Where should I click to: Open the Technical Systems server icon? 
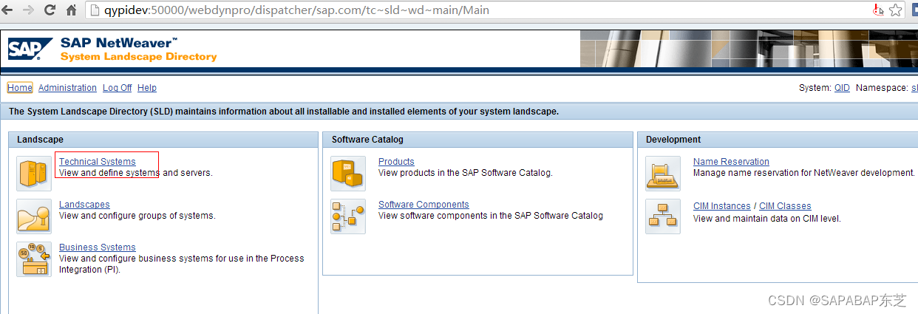(34, 174)
